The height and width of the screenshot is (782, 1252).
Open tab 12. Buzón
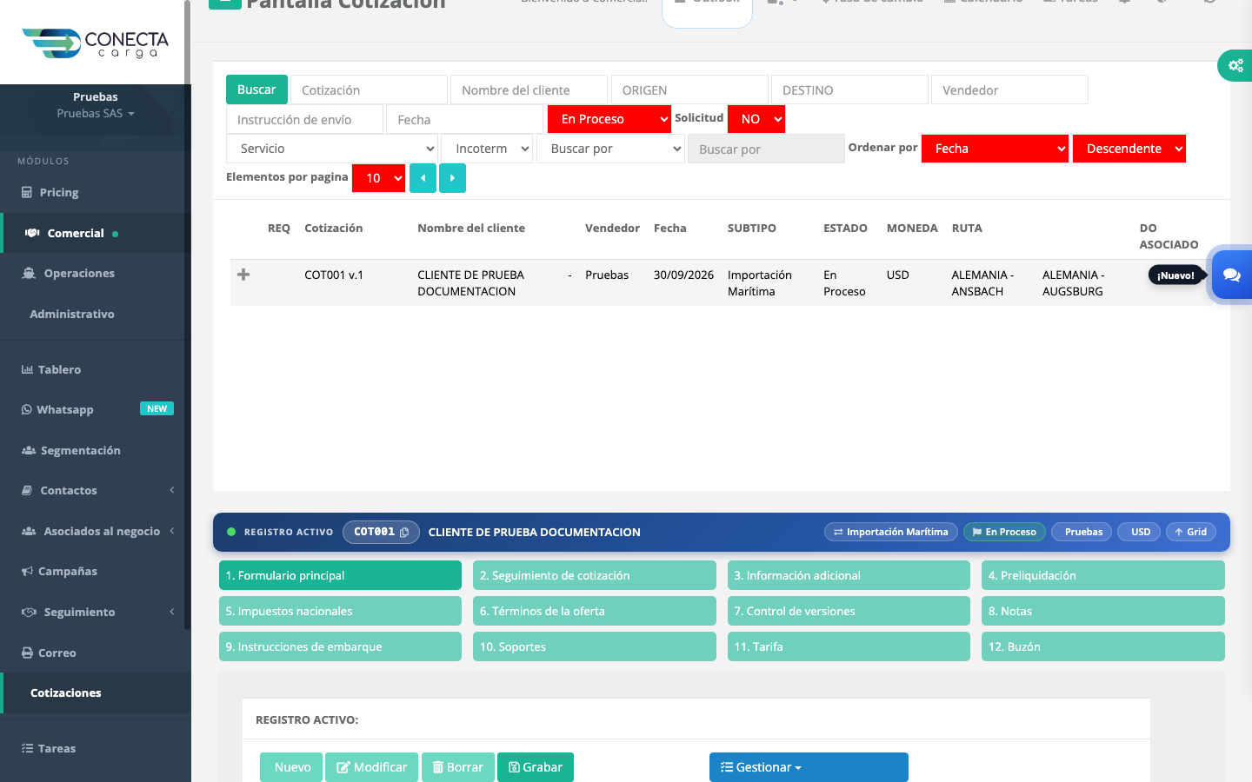coord(1102,646)
